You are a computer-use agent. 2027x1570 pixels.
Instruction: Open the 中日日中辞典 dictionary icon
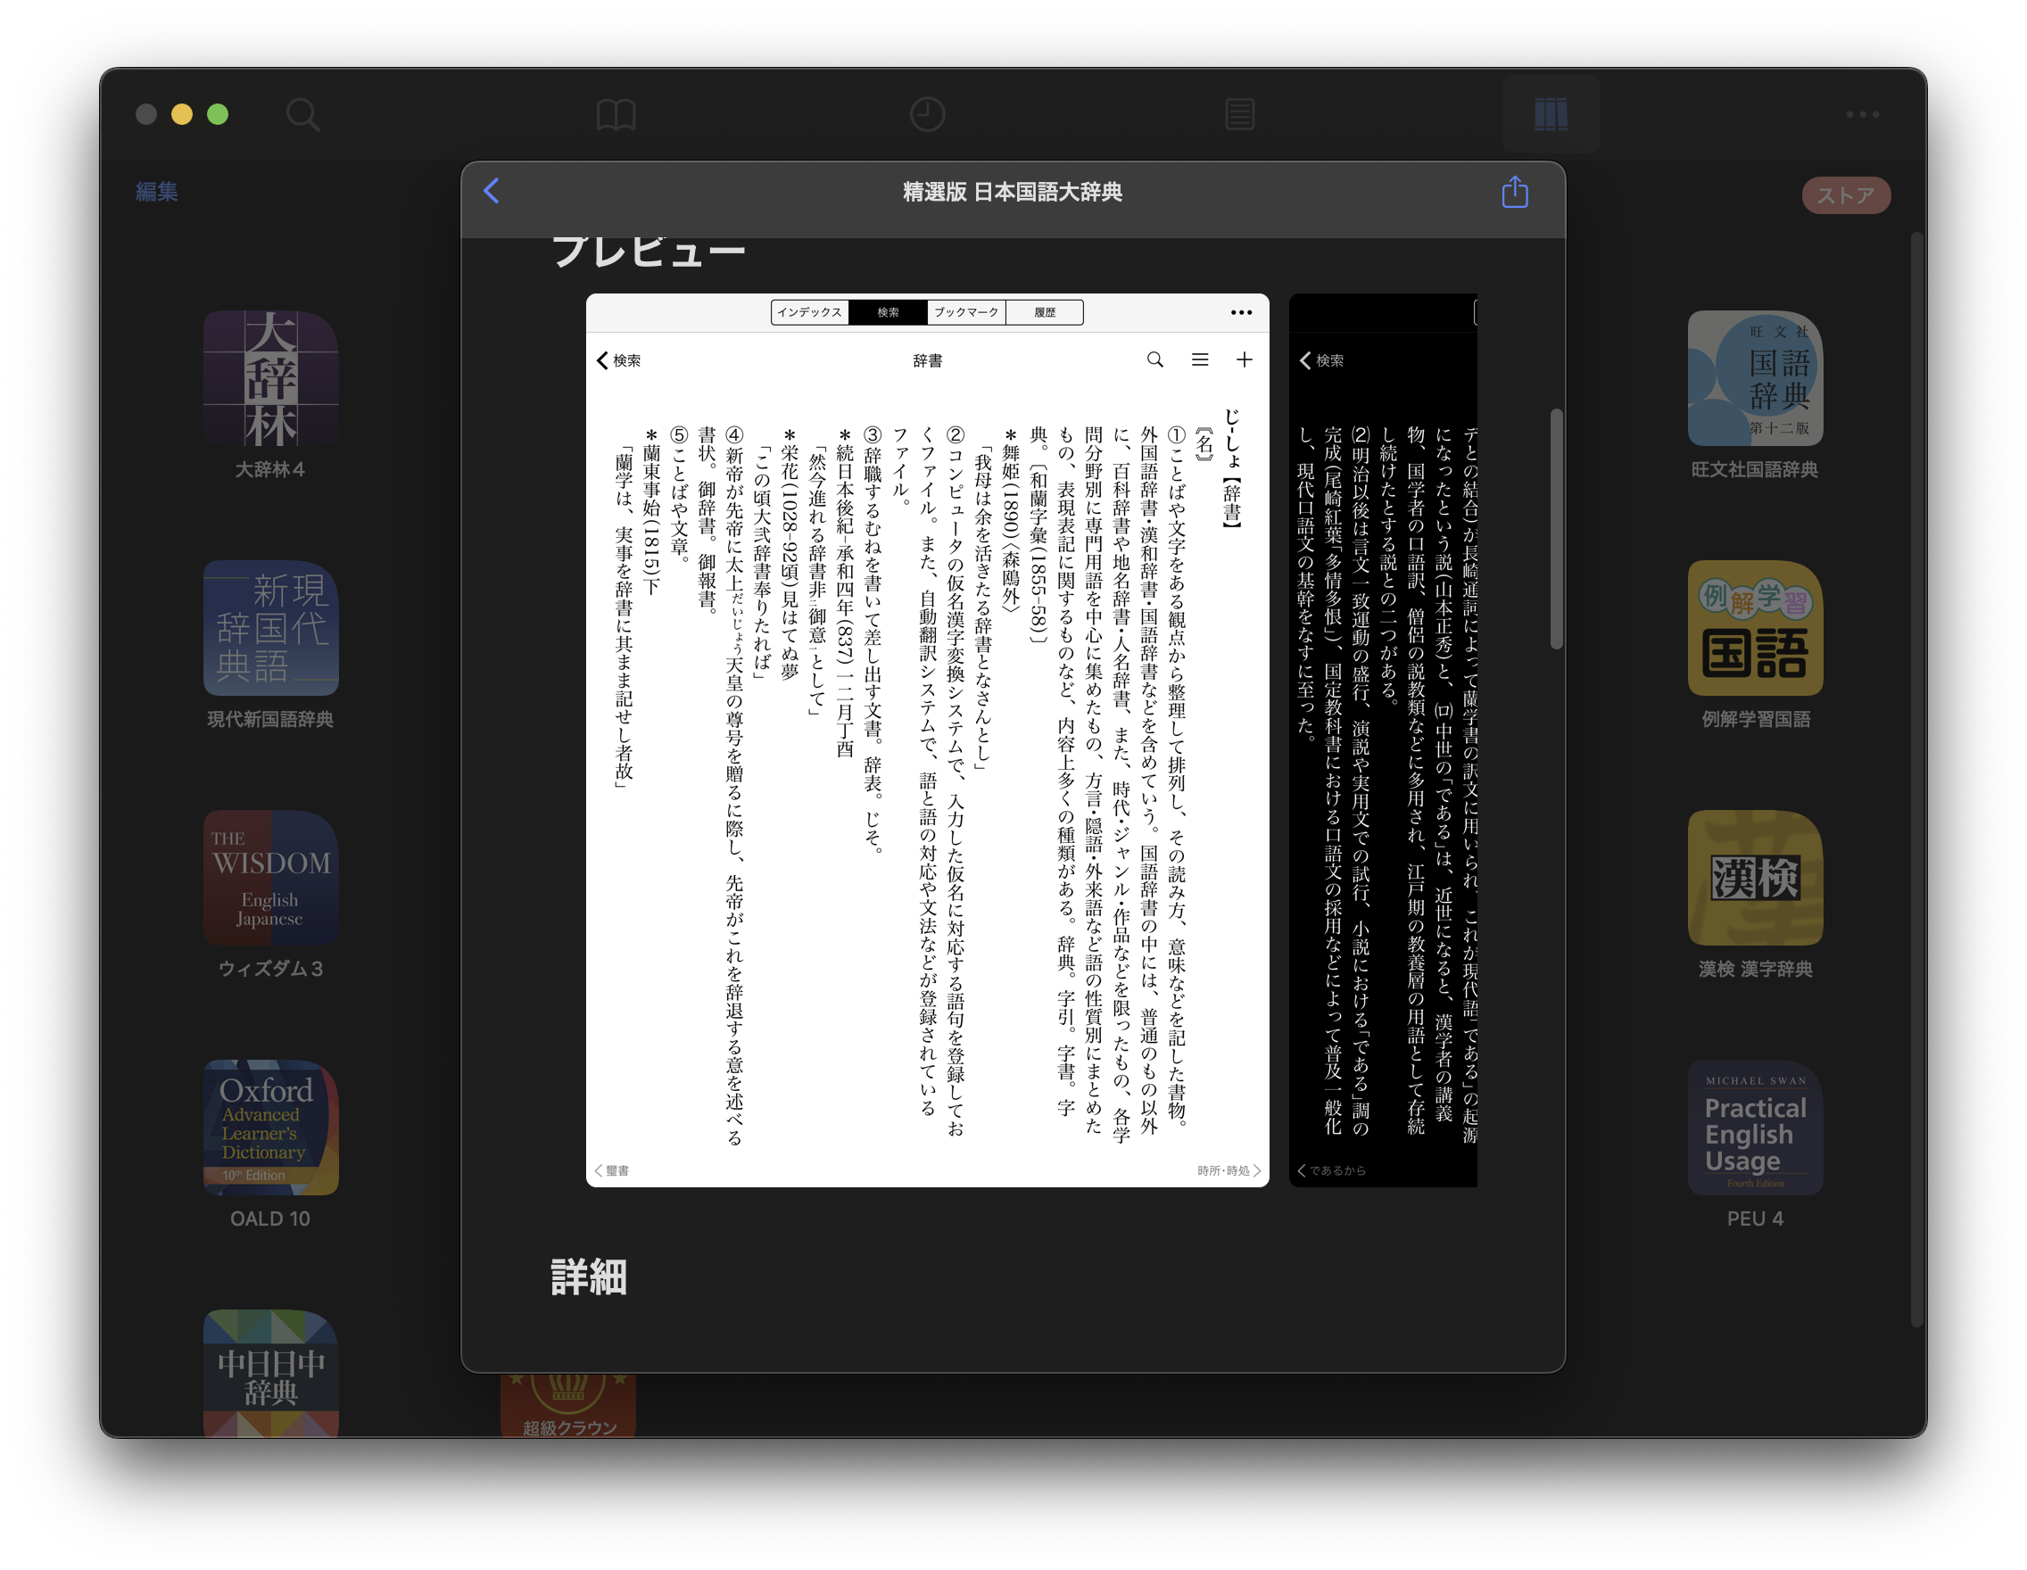click(x=271, y=1375)
